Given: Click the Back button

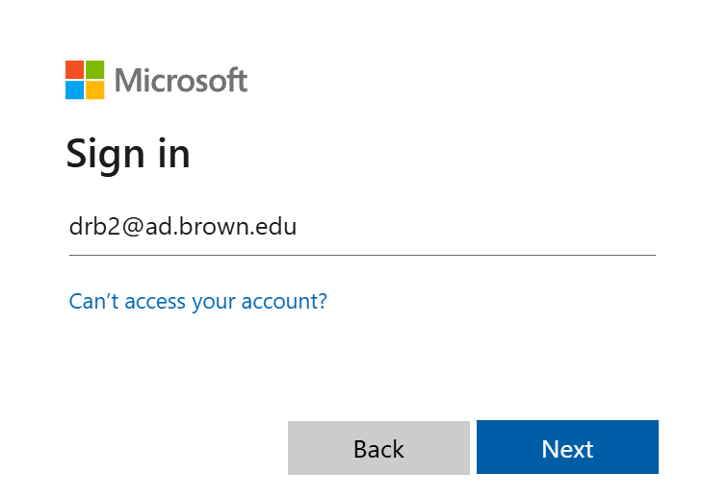Looking at the screenshot, I should point(378,448).
